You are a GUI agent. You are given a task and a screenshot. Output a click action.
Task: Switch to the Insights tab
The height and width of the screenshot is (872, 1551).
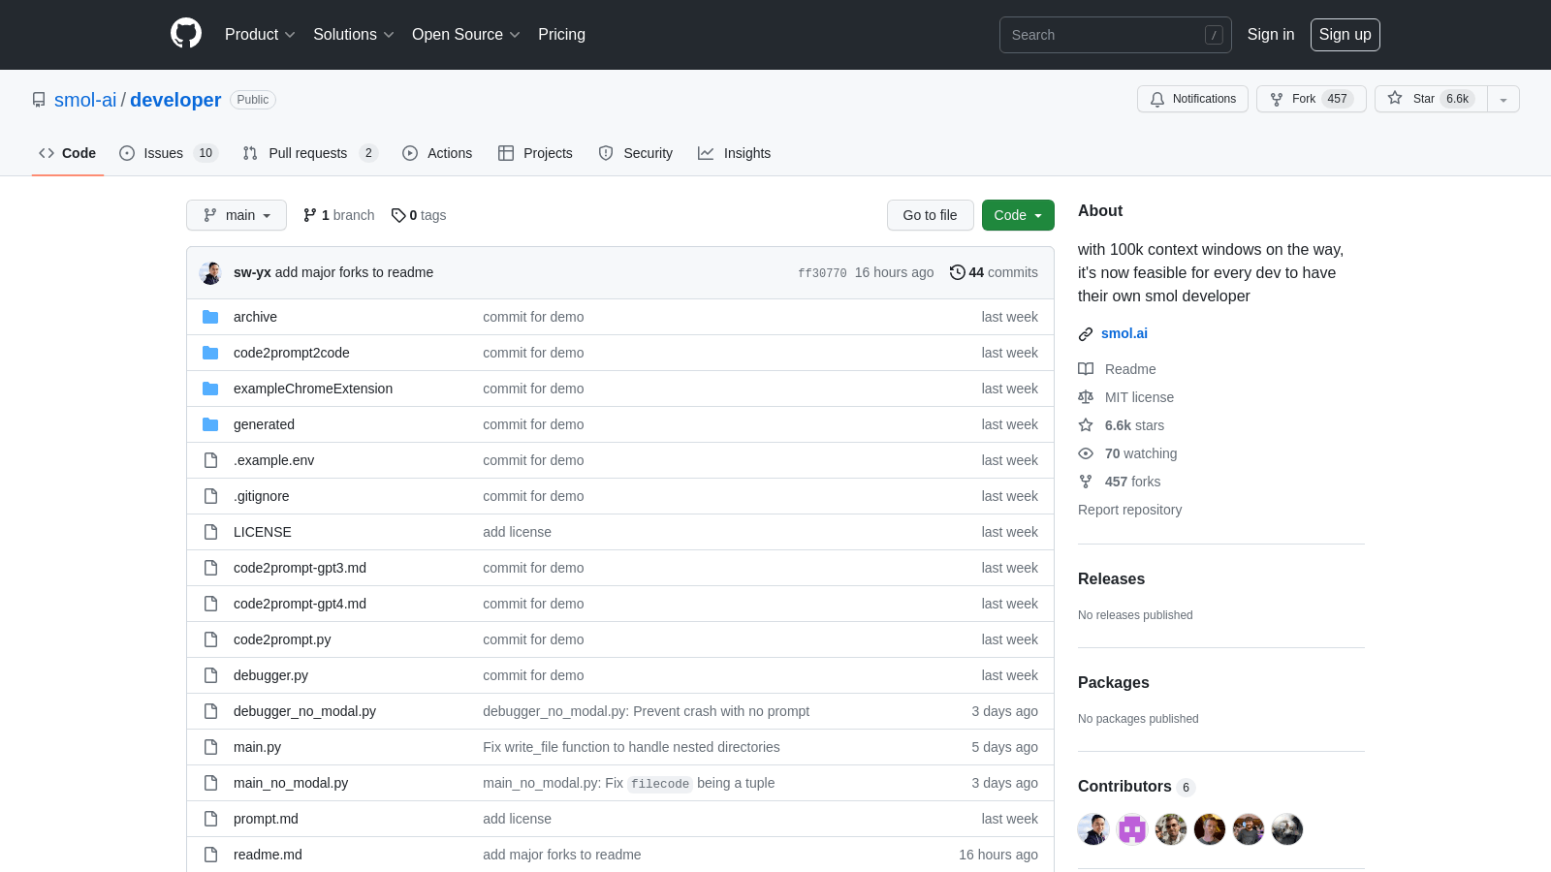[735, 153]
